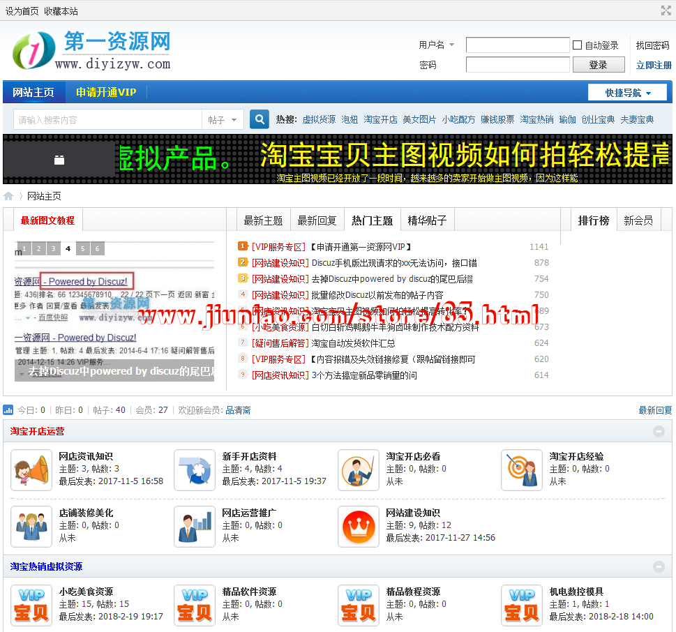
Task: Click the 立即注册 link
Action: 654,65
